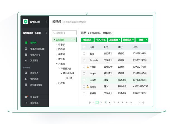Jump to the first page of pagination
Image resolution: width=179 pixels, height=124 pixels.
(x=90, y=102)
